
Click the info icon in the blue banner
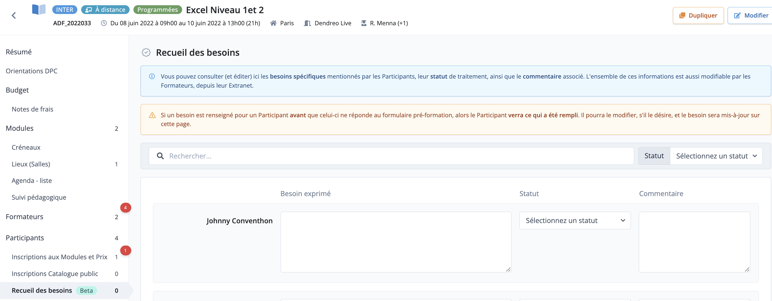(x=152, y=76)
